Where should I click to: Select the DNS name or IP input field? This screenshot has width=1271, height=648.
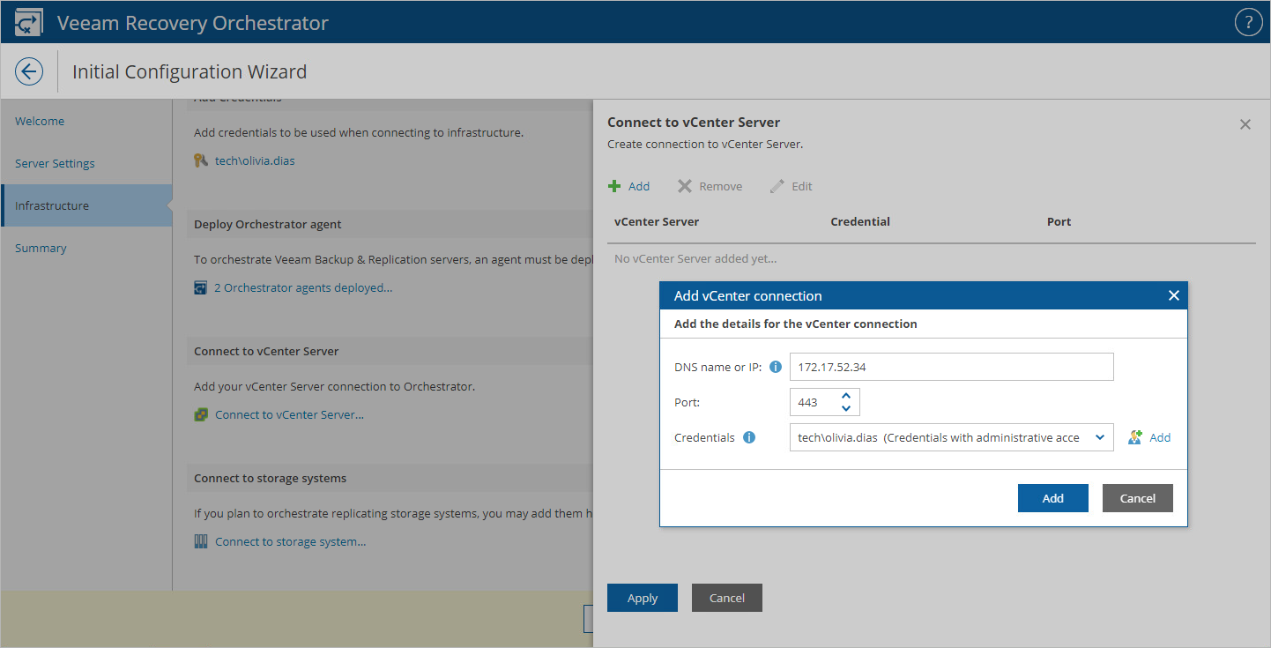tap(951, 366)
